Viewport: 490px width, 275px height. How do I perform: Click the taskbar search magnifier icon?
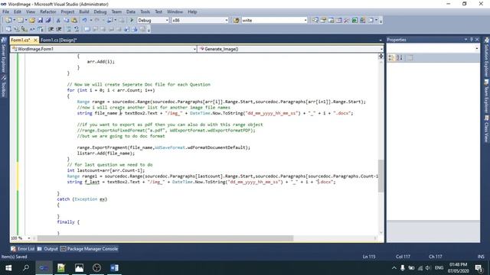coord(26,268)
